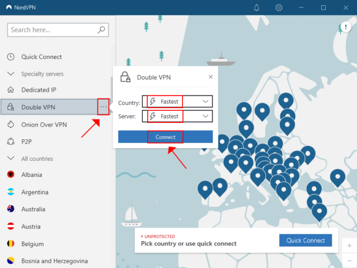The width and height of the screenshot is (357, 268).
Task: Click the Onion Over VPN icon
Action: click(x=11, y=124)
